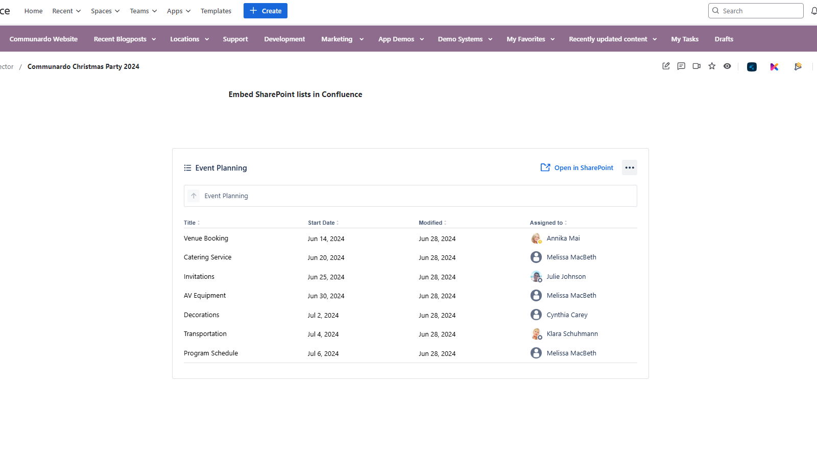Expand the Apps dropdown

click(x=179, y=11)
